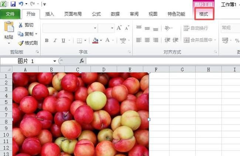Open the 特色功能 tab
The height and width of the screenshot is (156, 240).
point(176,14)
